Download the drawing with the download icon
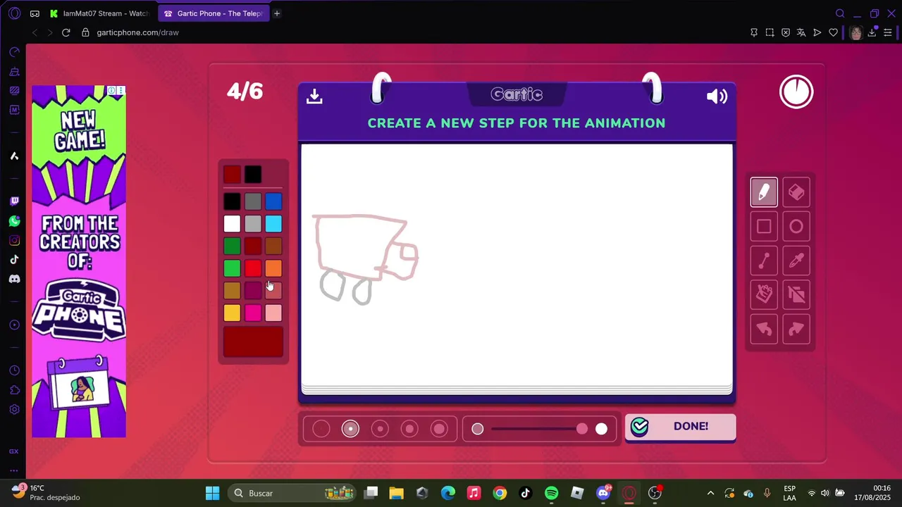 point(314,96)
